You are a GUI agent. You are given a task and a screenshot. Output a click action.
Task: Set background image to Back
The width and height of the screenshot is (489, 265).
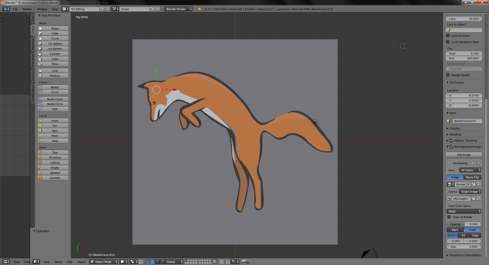[x=455, y=230]
